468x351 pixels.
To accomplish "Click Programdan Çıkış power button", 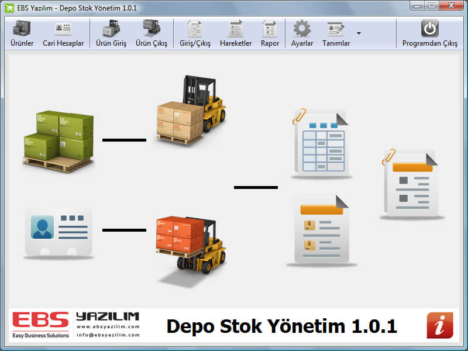I will (430, 34).
